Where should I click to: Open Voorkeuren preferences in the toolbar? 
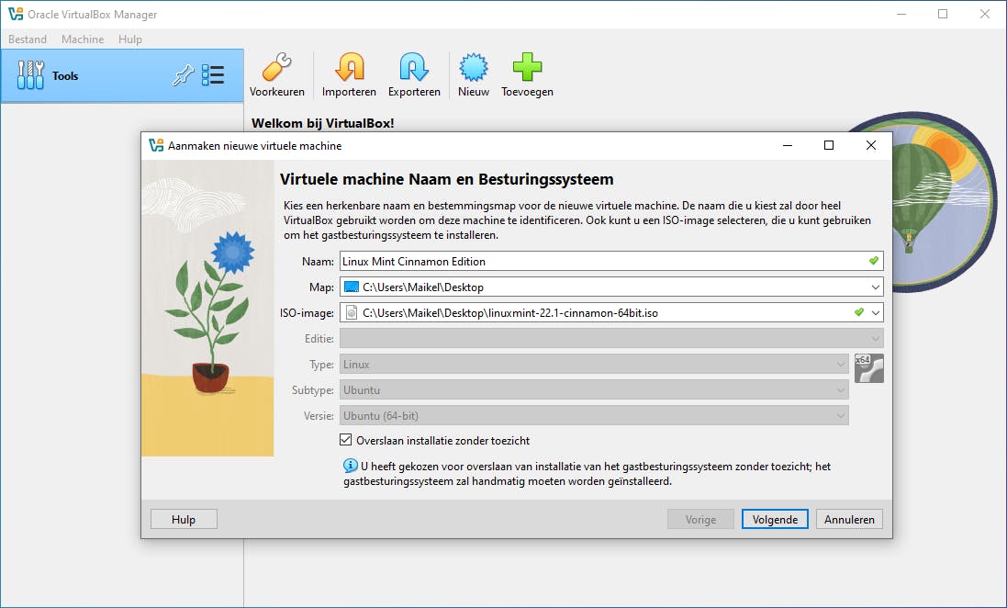[277, 74]
